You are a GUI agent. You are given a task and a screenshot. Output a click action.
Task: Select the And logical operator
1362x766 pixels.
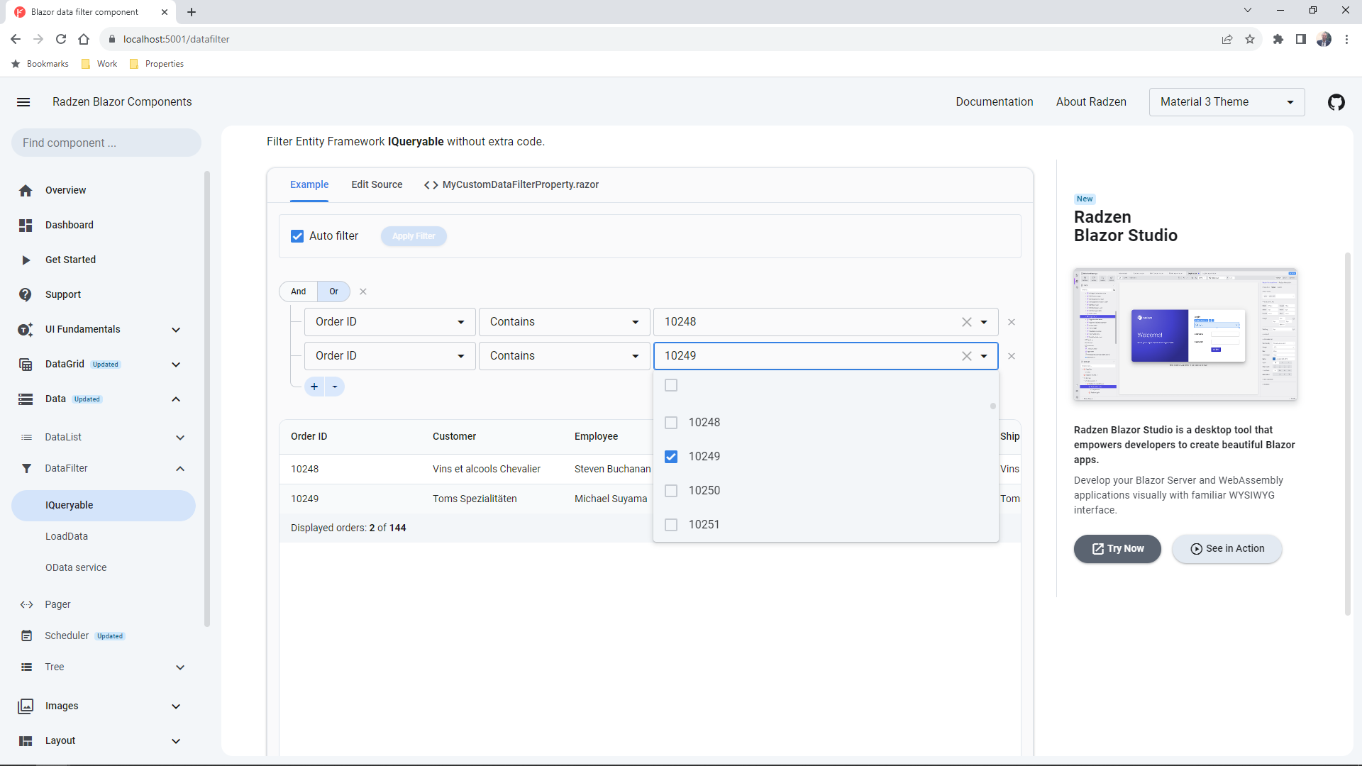click(298, 292)
